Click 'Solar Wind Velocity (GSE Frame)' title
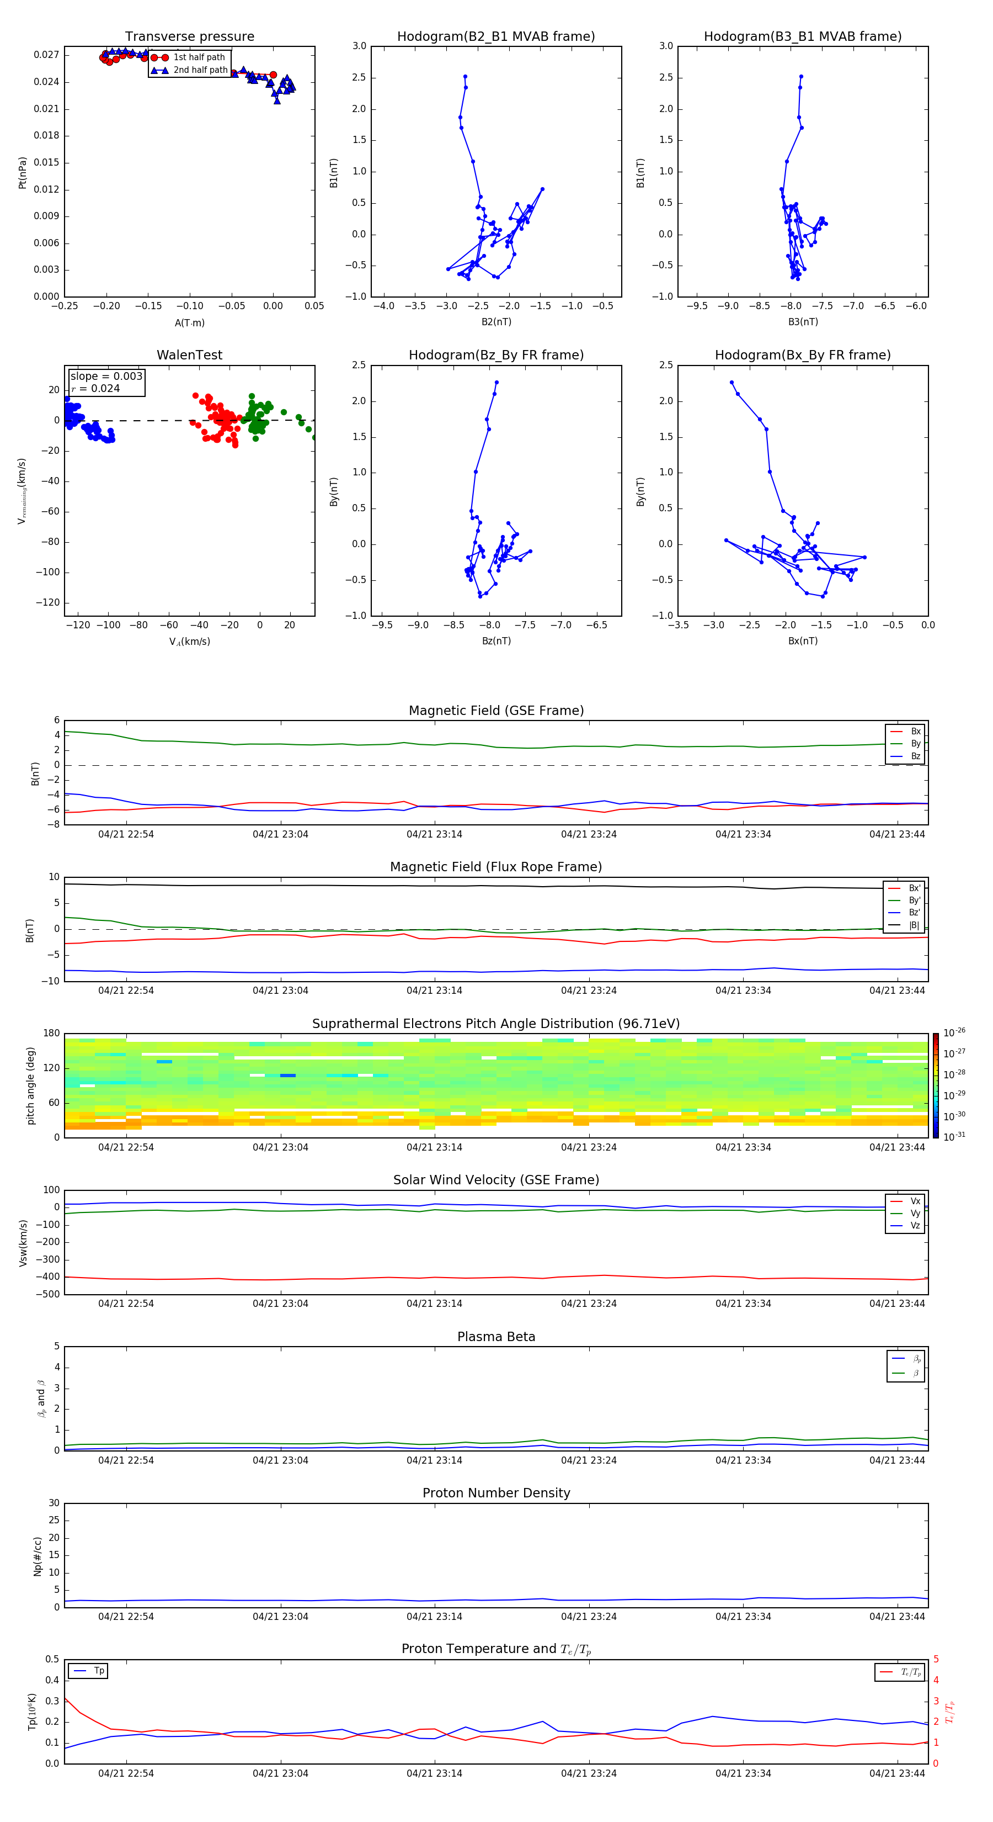 pyautogui.click(x=496, y=1180)
